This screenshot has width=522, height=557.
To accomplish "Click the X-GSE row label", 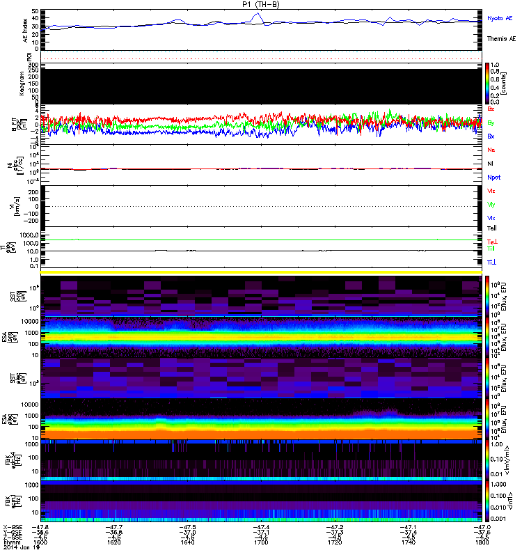I will pyautogui.click(x=13, y=528).
